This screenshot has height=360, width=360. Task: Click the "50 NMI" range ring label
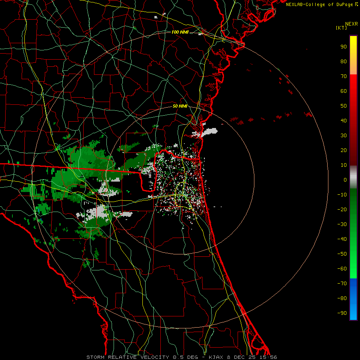180,106
